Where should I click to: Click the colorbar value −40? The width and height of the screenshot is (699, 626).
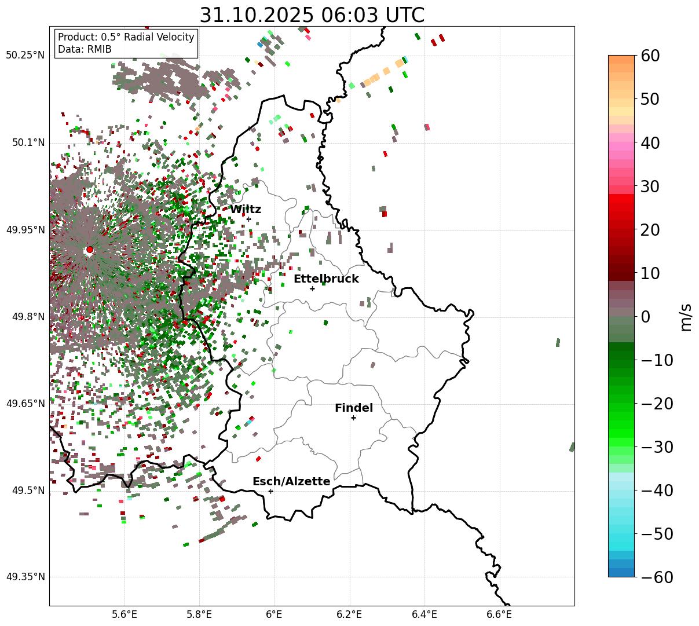pyautogui.click(x=657, y=490)
